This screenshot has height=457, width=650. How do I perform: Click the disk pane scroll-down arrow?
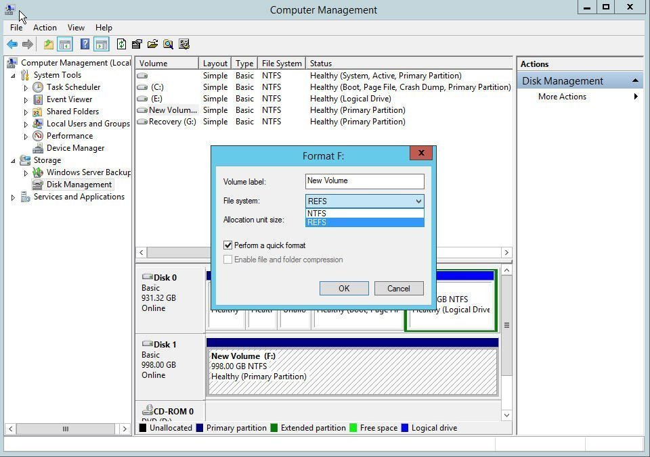[x=506, y=415]
